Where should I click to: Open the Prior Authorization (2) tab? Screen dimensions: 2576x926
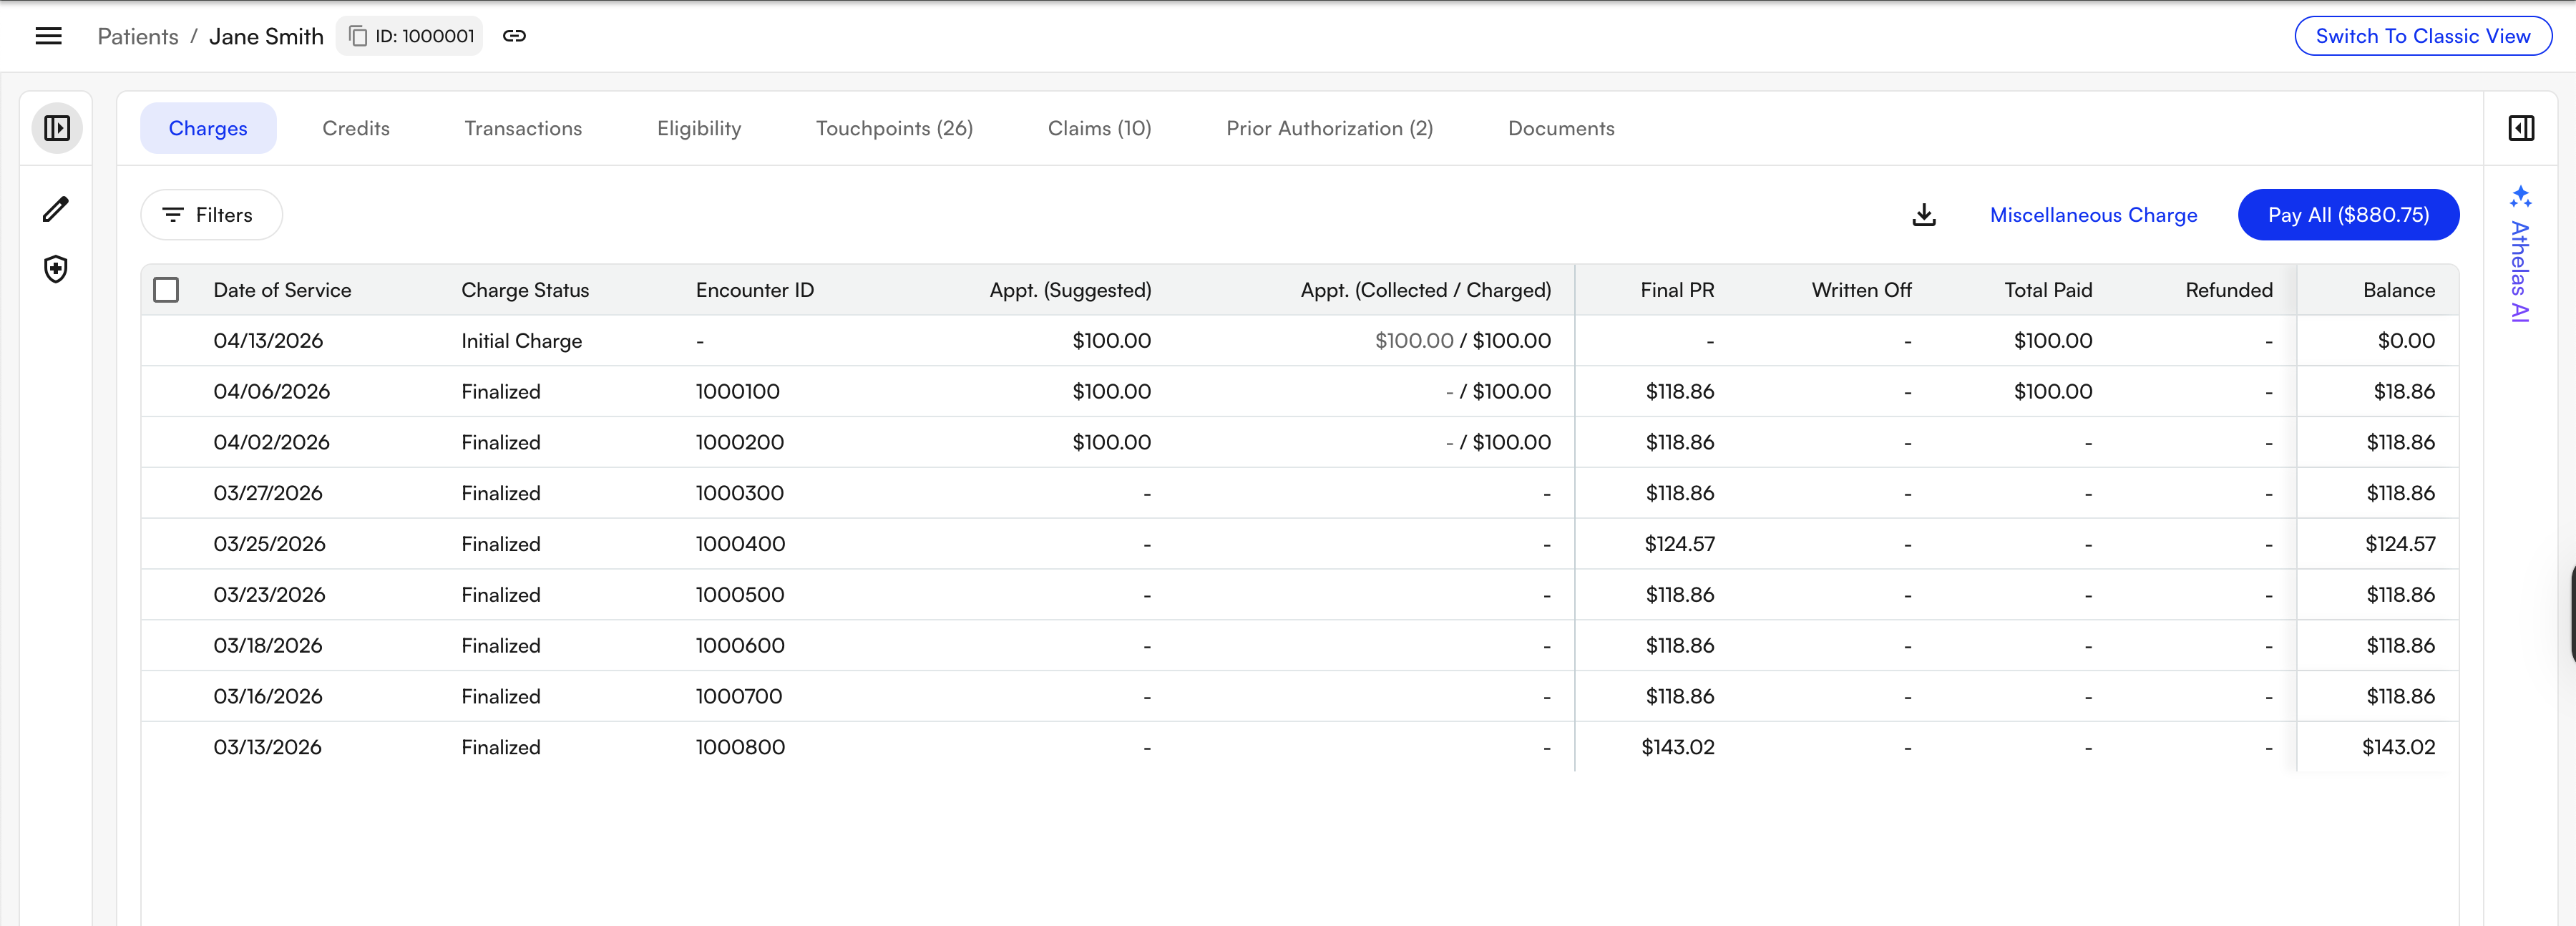[x=1328, y=128]
